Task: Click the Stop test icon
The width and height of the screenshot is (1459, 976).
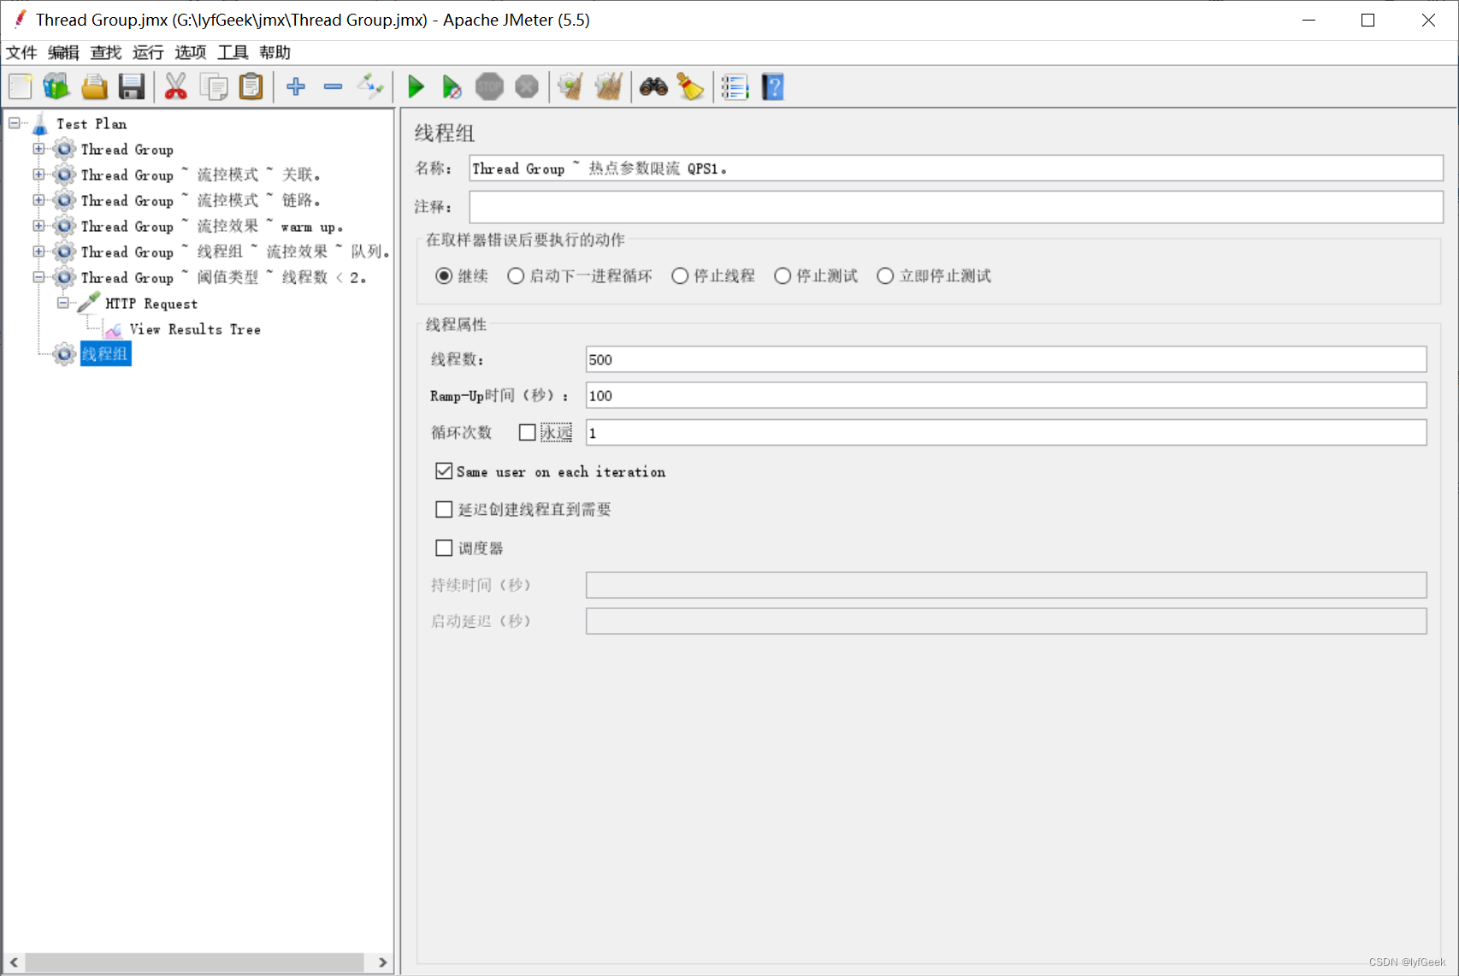Action: tap(489, 86)
